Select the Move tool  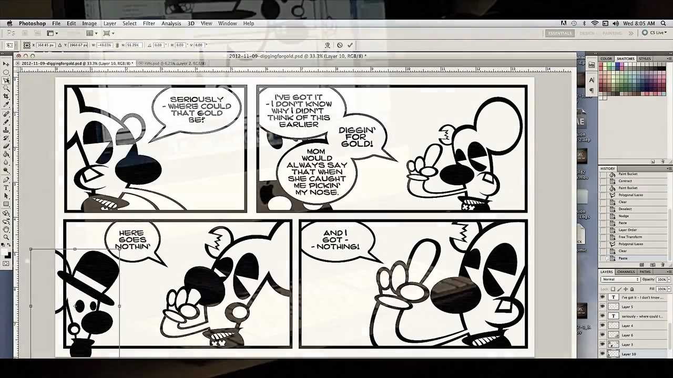pyautogui.click(x=6, y=63)
